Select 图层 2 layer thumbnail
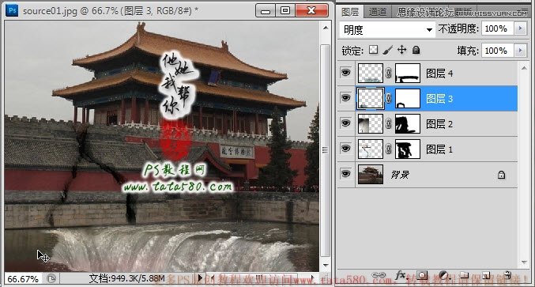This screenshot has height=287, width=535. tap(370, 123)
